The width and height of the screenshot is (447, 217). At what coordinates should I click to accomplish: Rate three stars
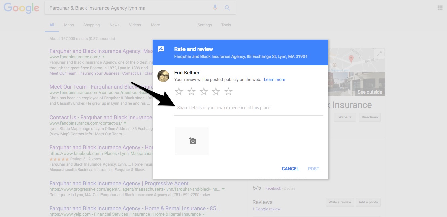point(204,91)
